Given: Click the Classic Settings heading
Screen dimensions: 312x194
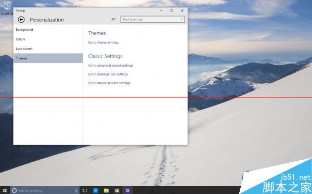Looking at the screenshot, I should (105, 56).
